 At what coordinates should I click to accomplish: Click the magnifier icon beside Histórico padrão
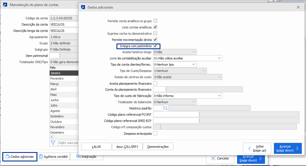(166, 108)
